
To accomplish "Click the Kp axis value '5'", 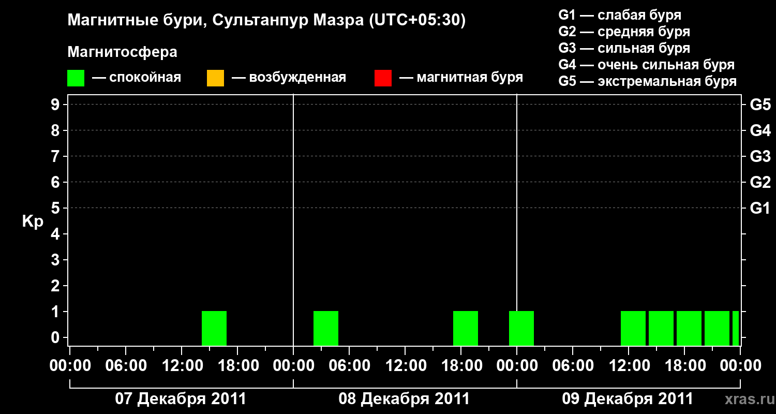I will pos(56,208).
